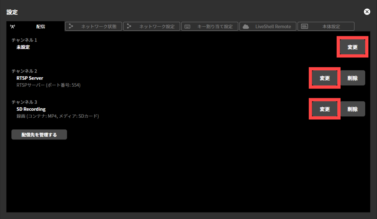377x219 pixels.
Task: Click the arrow icon on ネットワーク設定 tab
Action: pyautogui.click(x=129, y=26)
